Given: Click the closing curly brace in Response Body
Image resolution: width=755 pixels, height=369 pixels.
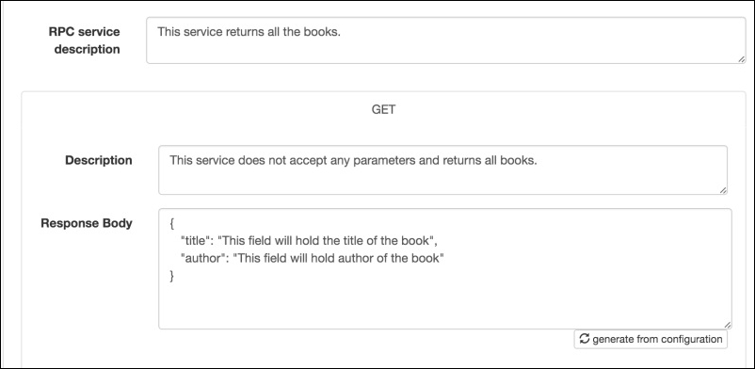Looking at the screenshot, I should (x=172, y=276).
